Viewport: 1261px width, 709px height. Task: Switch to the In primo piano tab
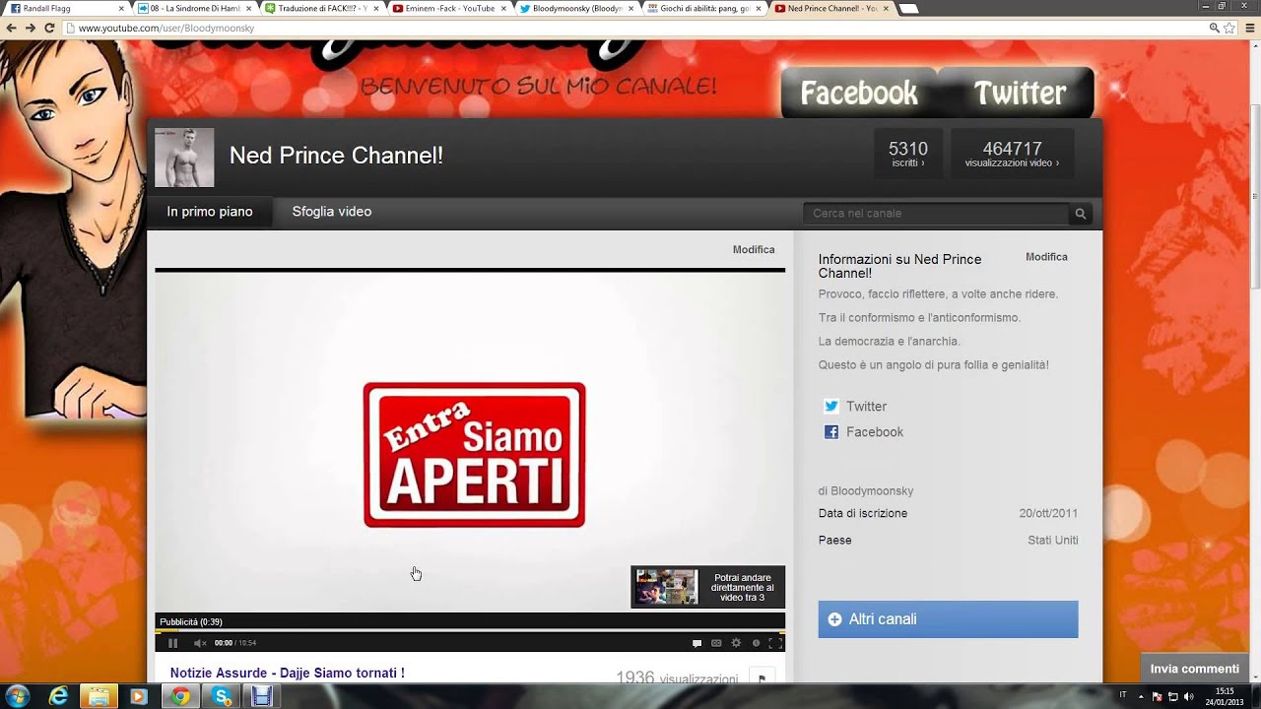coord(210,212)
